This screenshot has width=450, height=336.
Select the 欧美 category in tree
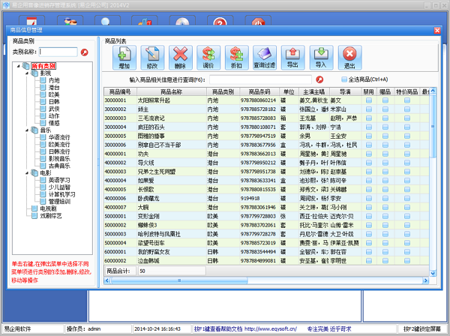[54, 94]
